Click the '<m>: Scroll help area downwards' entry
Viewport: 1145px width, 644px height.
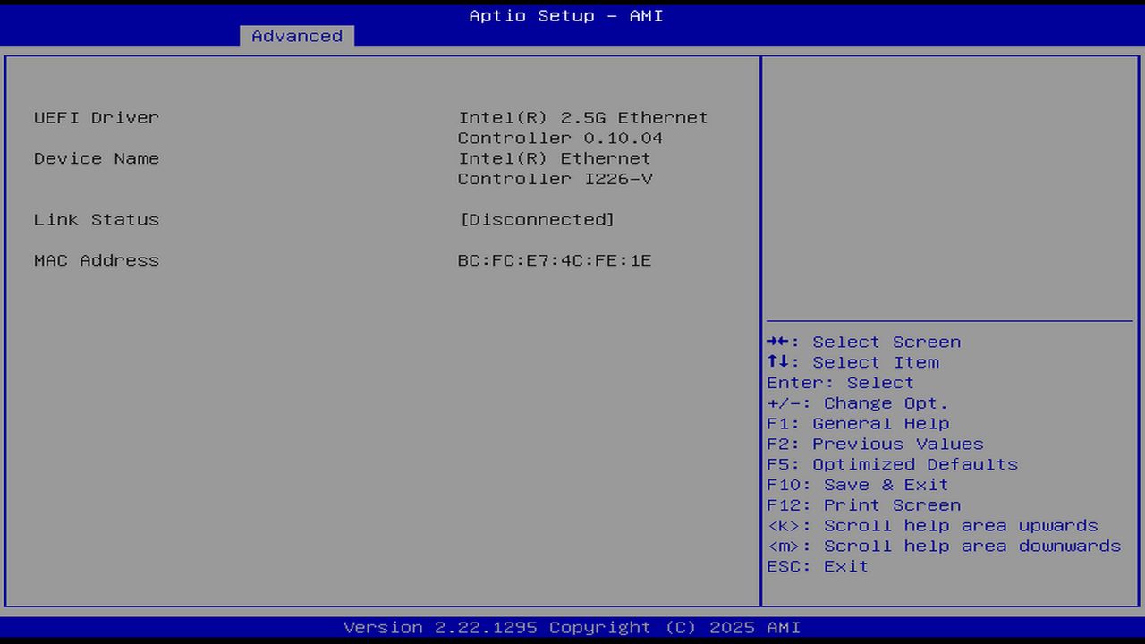click(x=944, y=547)
